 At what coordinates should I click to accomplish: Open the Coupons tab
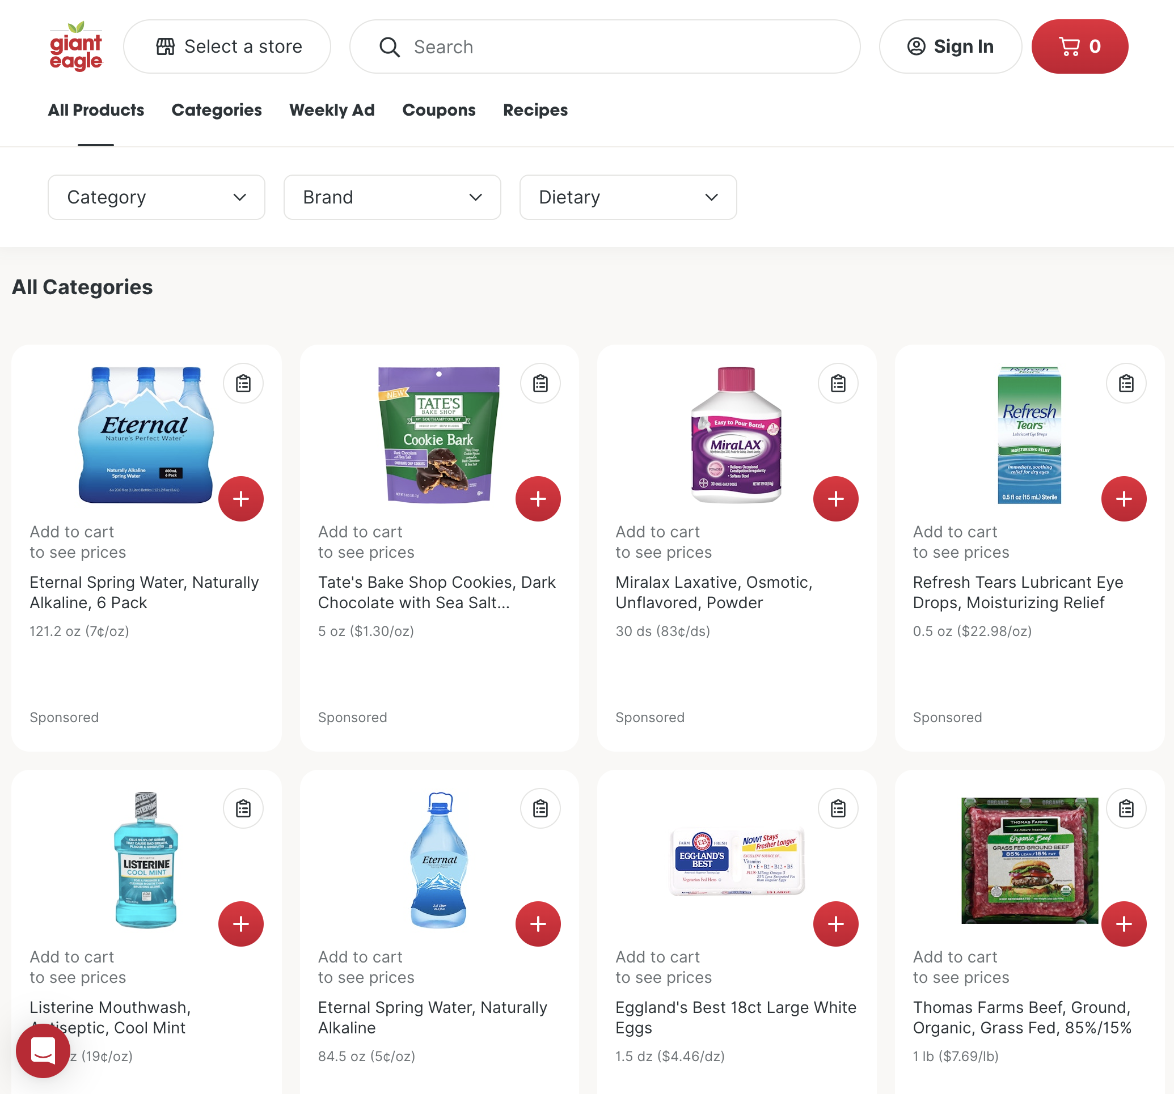(x=439, y=111)
